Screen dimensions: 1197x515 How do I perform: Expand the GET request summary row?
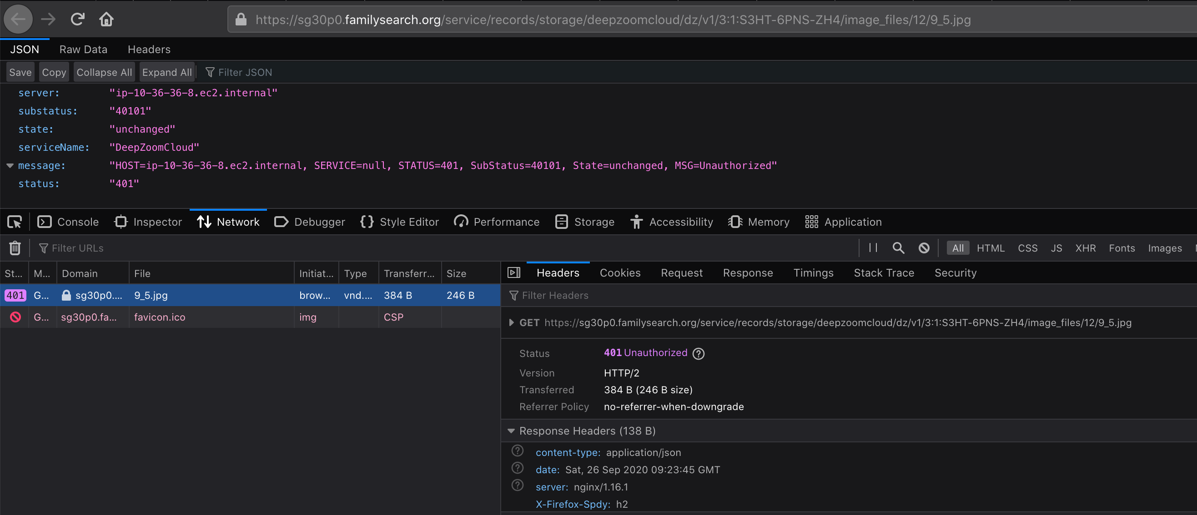(511, 322)
